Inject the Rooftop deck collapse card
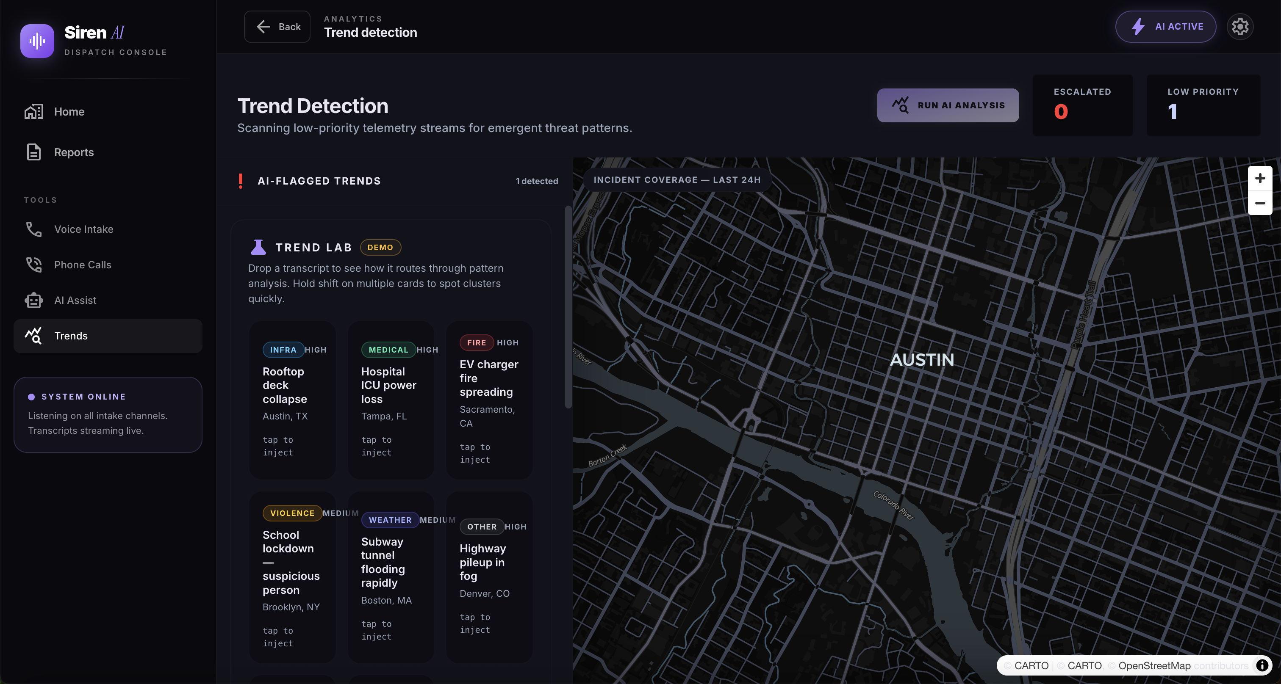Viewport: 1281px width, 684px height. point(292,400)
